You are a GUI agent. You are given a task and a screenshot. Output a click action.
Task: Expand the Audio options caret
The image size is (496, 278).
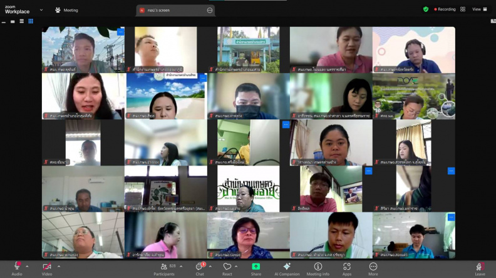point(27,267)
